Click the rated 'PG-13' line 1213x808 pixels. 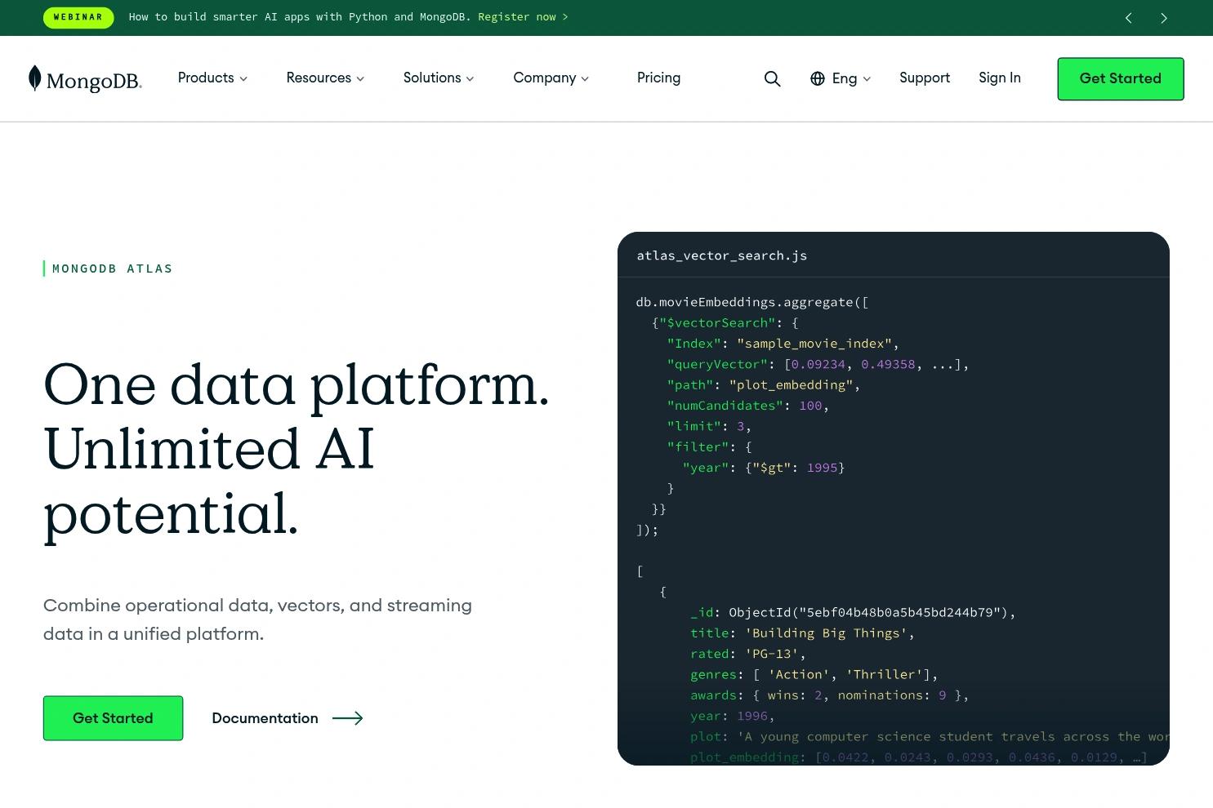(748, 655)
